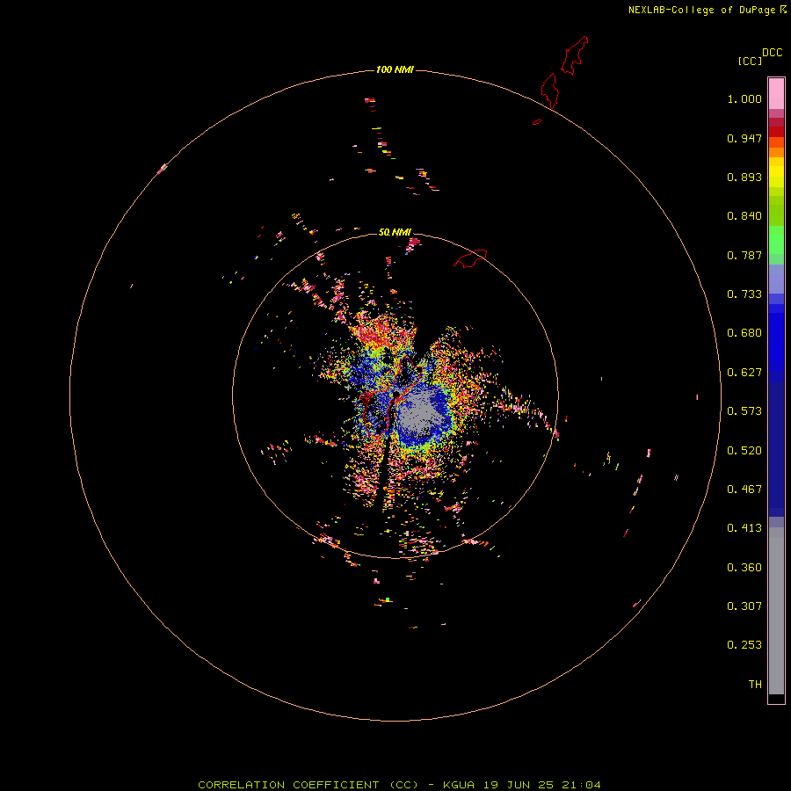Viewport: 791px width, 791px height.
Task: Click the 0.627 color scale value
Action: coord(744,373)
